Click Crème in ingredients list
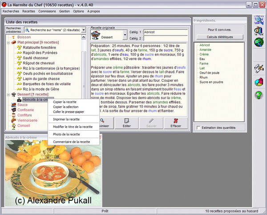 pos(204,54)
